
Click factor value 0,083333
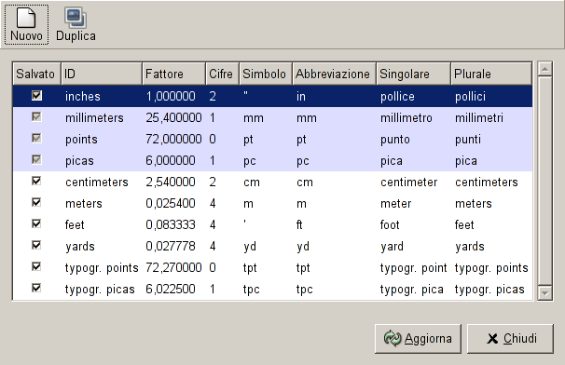point(171,224)
